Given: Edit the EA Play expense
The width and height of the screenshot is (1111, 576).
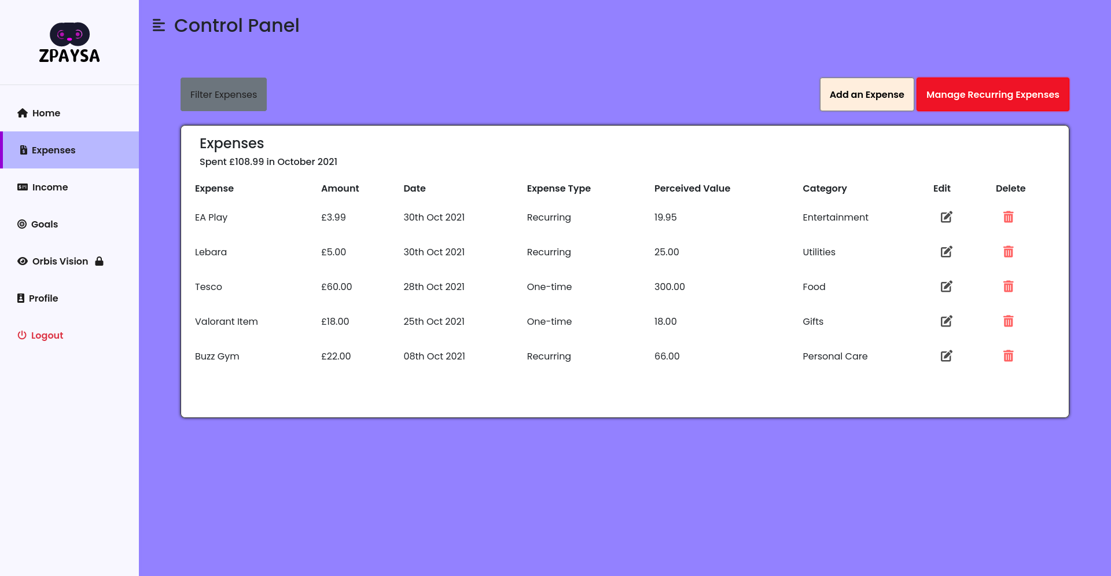Looking at the screenshot, I should click(946, 217).
